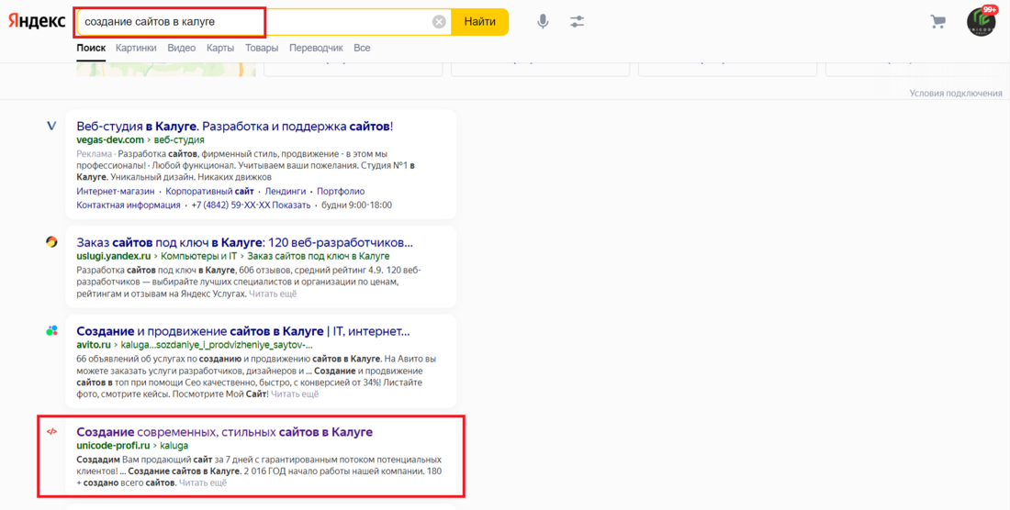Open result 'Веб-студия в Калуге. Разработка и поддержка сайтов!'

click(234, 126)
